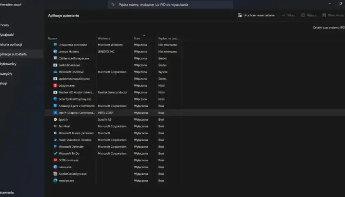Viewport: 345px width, 197px height.
Task: Click the search magnifier icon
Action: (113, 5)
